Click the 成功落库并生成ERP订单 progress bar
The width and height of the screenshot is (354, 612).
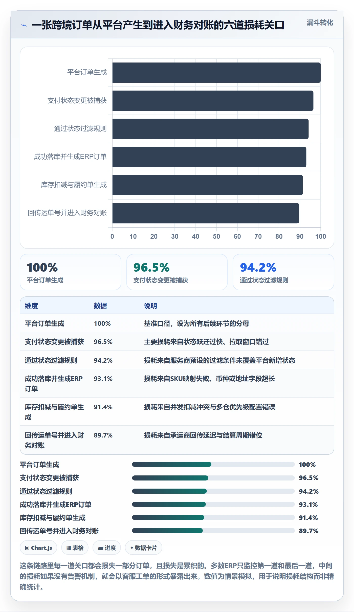(213, 504)
